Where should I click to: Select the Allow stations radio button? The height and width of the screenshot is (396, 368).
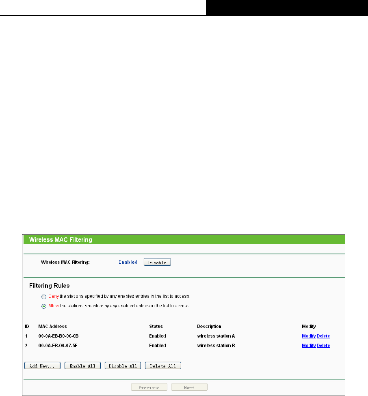[x=44, y=306]
